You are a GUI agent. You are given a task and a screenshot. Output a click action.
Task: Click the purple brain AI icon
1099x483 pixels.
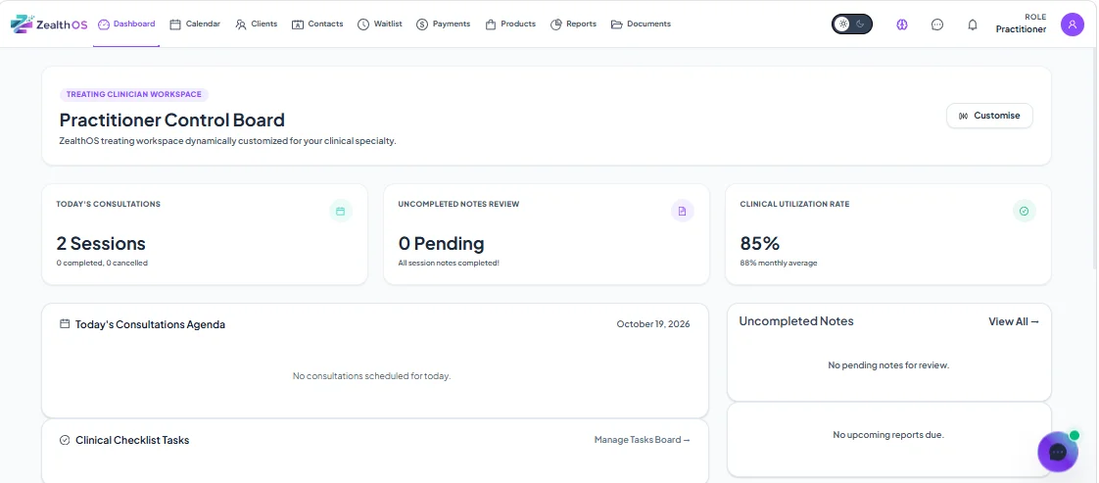pyautogui.click(x=902, y=24)
